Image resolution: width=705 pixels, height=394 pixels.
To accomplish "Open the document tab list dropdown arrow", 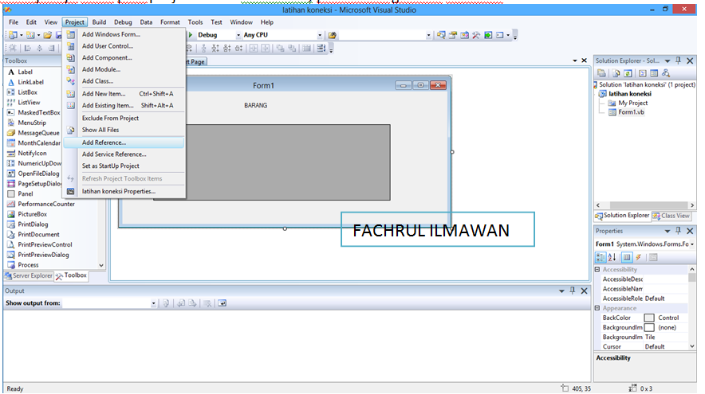I will [x=575, y=60].
